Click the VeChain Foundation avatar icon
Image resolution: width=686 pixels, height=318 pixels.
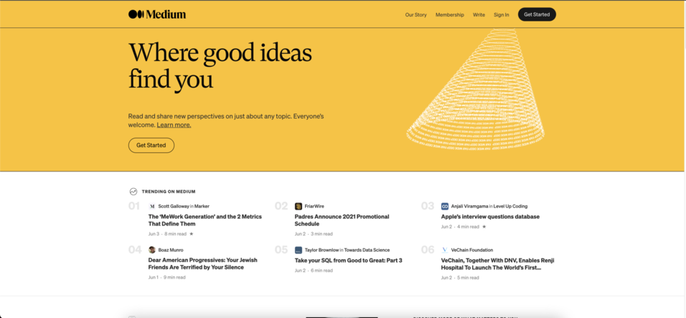pos(444,250)
